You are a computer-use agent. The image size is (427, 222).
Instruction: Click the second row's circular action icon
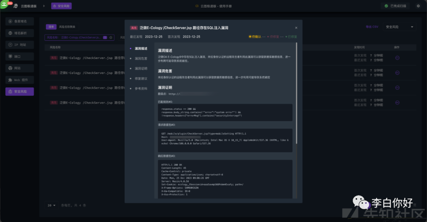397,73
